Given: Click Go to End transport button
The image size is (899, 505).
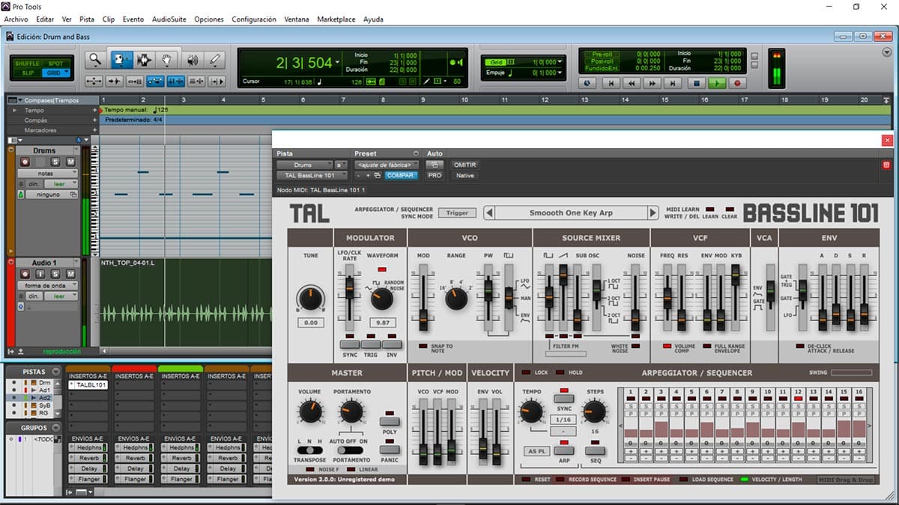Looking at the screenshot, I should point(674,84).
